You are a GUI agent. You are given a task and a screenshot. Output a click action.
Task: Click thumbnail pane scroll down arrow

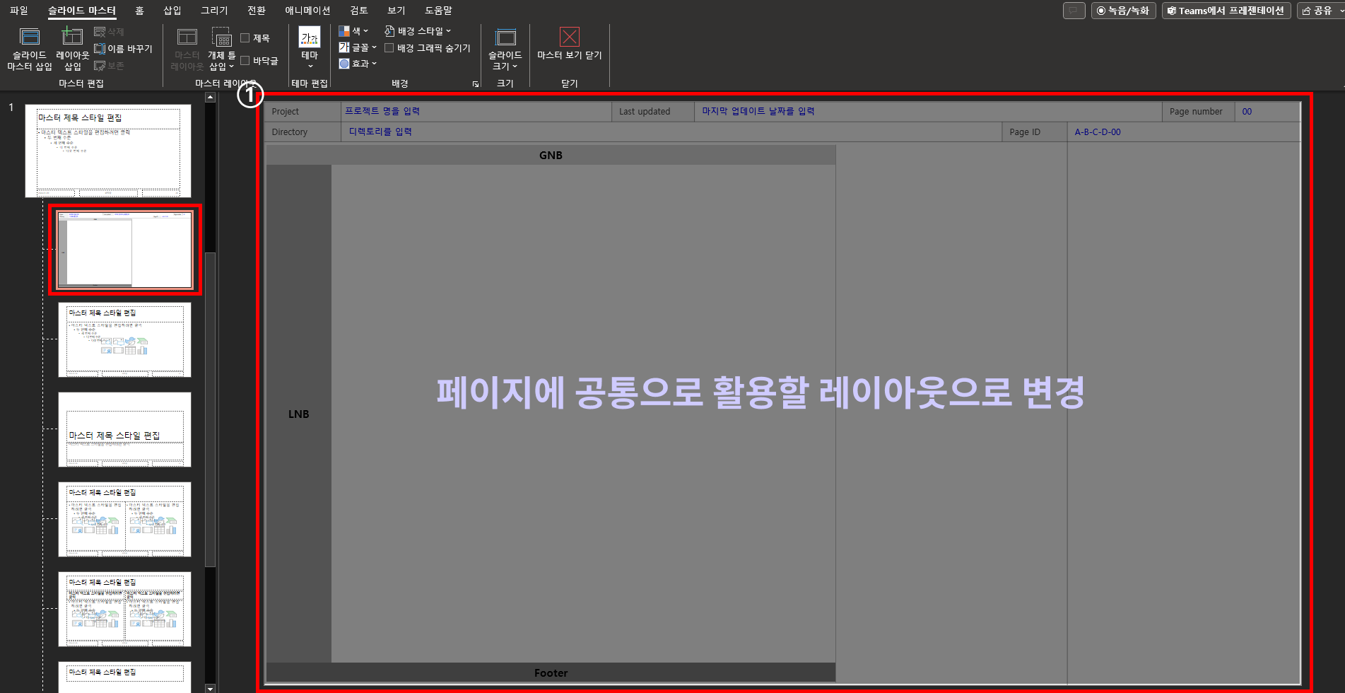point(210,687)
